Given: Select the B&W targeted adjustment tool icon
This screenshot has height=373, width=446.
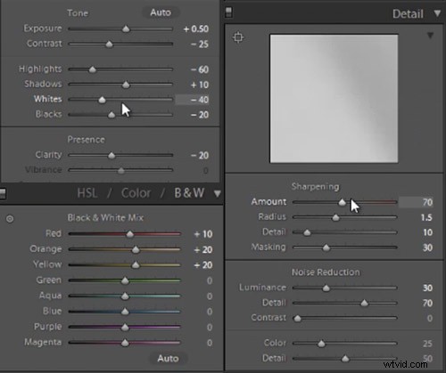Looking at the screenshot, I should tap(10, 219).
